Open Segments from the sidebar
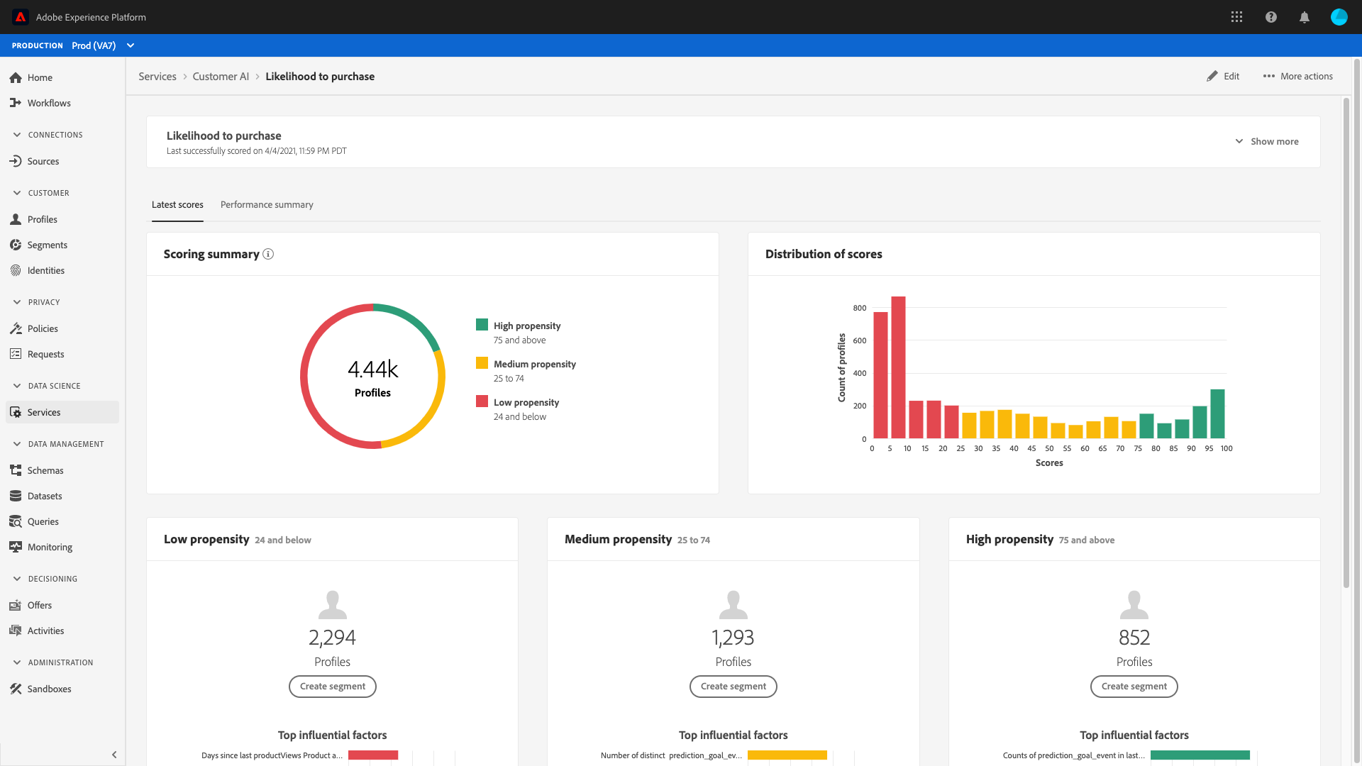The height and width of the screenshot is (766, 1362). click(x=47, y=245)
